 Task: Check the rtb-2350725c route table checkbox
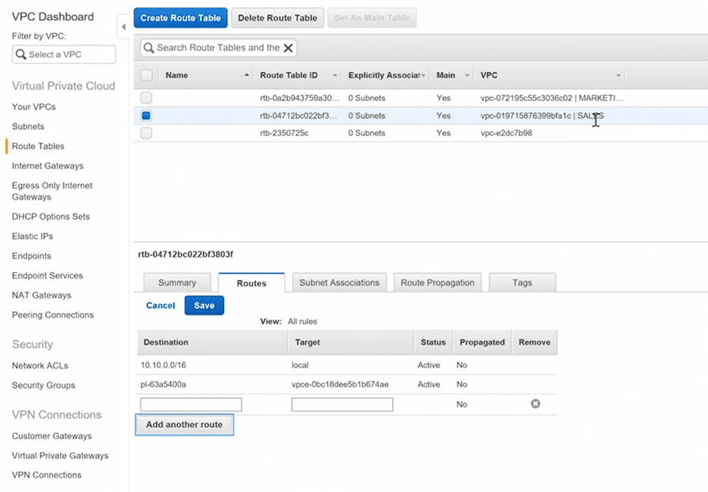tap(146, 133)
